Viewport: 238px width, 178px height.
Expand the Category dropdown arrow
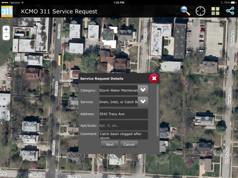pyautogui.click(x=143, y=90)
